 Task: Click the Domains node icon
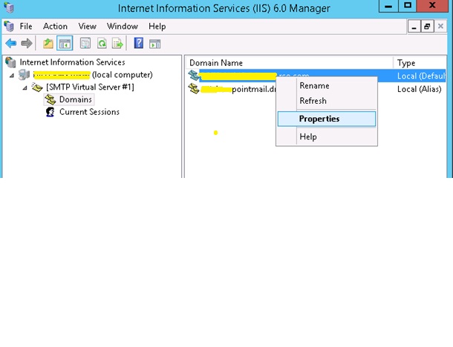[x=50, y=99]
